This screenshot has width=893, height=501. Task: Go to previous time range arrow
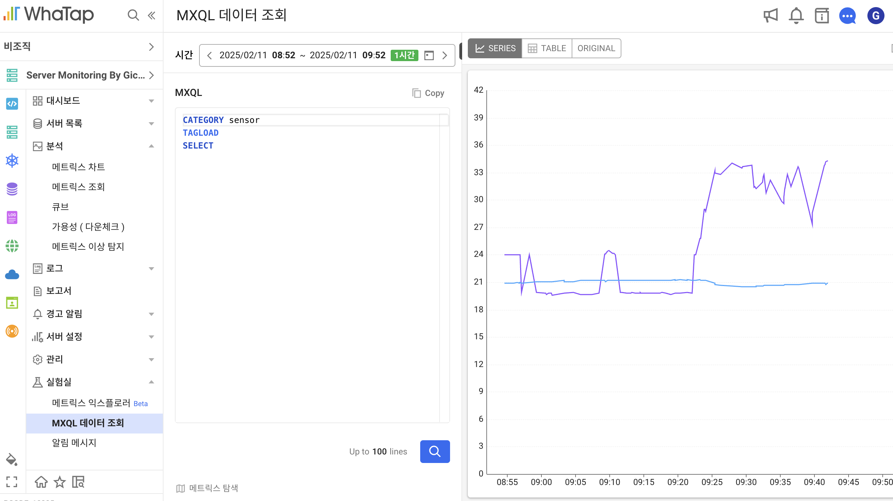(x=209, y=55)
